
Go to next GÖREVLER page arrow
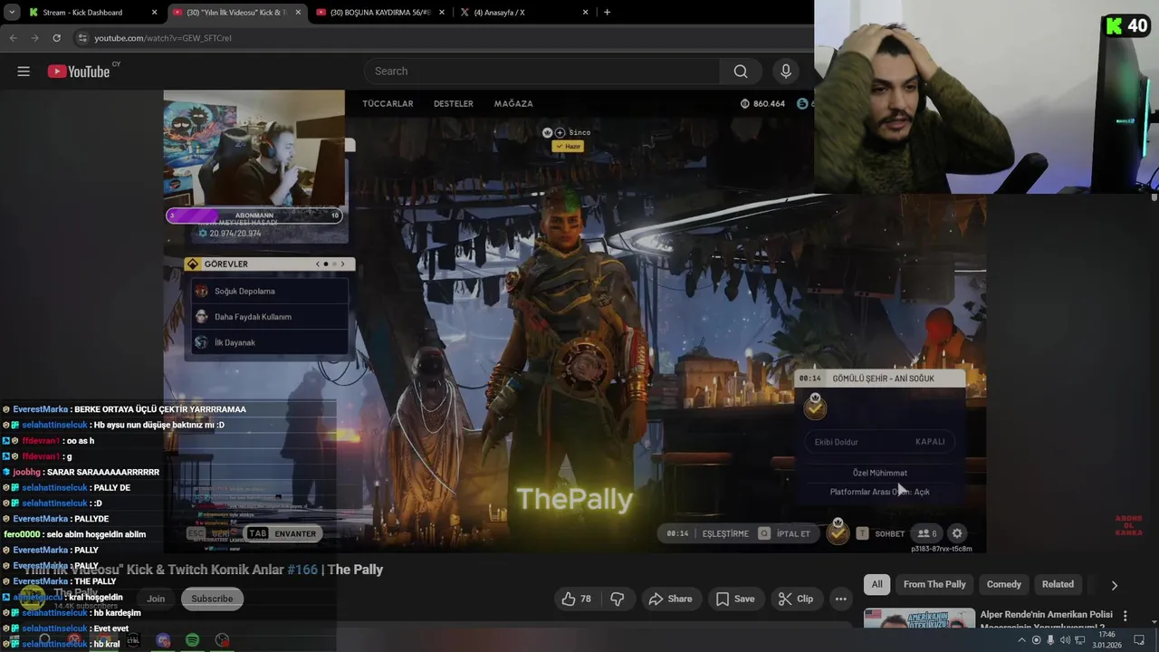pos(342,264)
